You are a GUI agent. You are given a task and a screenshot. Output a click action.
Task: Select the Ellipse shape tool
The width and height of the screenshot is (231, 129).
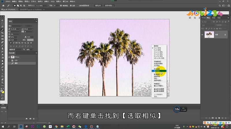tap(2, 76)
